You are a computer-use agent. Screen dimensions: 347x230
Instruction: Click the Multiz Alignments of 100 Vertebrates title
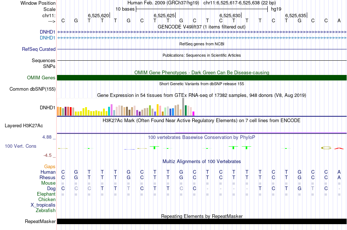(x=201, y=161)
